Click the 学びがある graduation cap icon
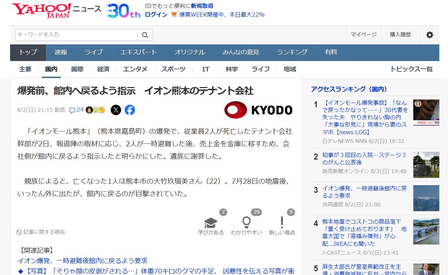448x275 pixels. [x=211, y=222]
